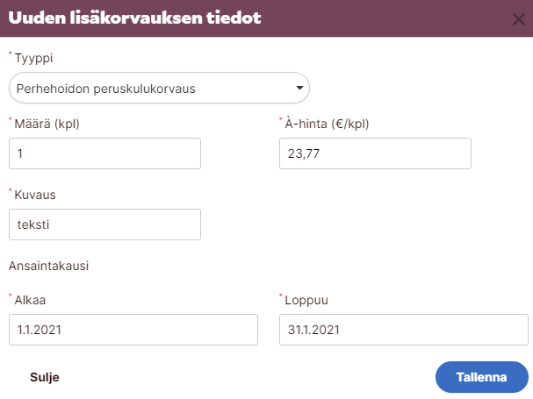
Task: Click the Määrä (kpl) input field
Action: pos(104,153)
